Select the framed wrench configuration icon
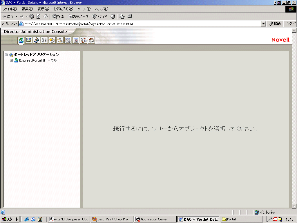The width and height of the screenshot is (297, 223). click(68, 40)
